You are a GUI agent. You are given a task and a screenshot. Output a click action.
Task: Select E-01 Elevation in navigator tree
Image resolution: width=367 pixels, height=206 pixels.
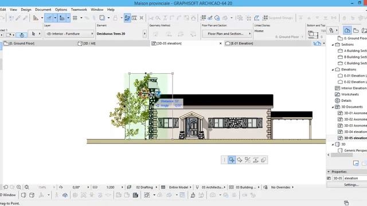pyautogui.click(x=353, y=76)
